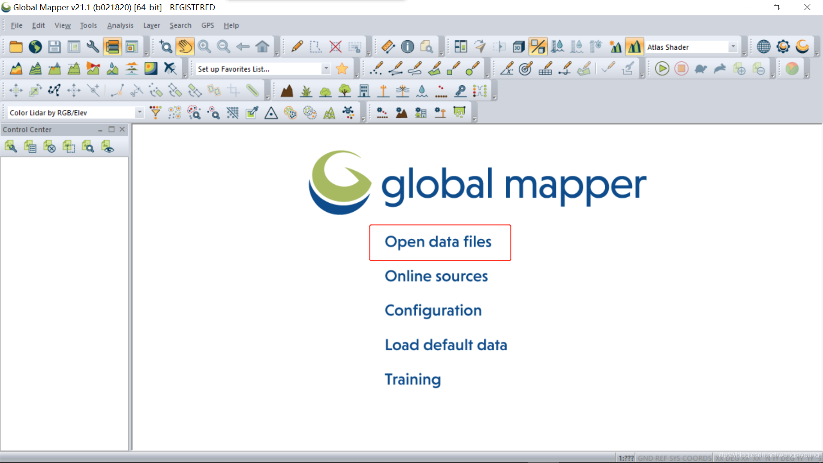This screenshot has width=823, height=463.
Task: Open the 3D View window
Action: pyautogui.click(x=518, y=46)
